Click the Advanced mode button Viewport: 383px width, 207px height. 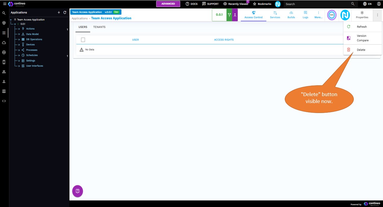click(x=168, y=4)
